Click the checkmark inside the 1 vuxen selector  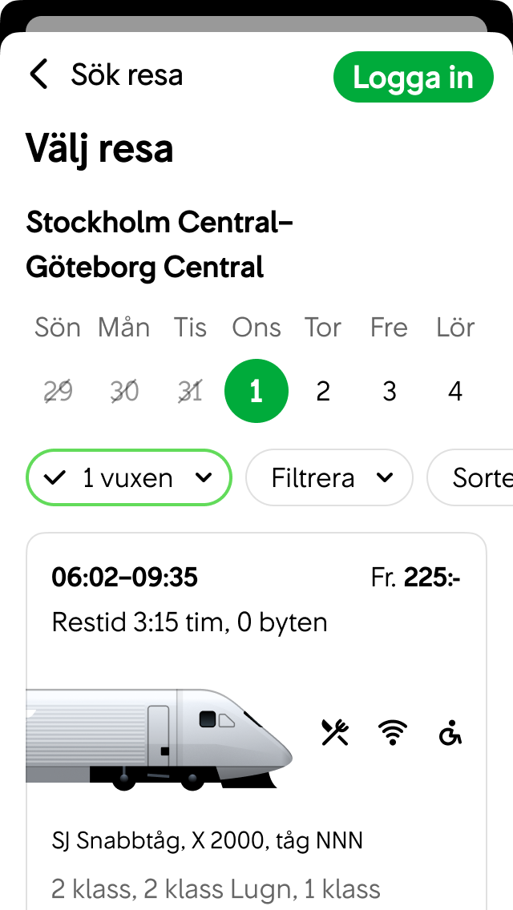point(55,477)
